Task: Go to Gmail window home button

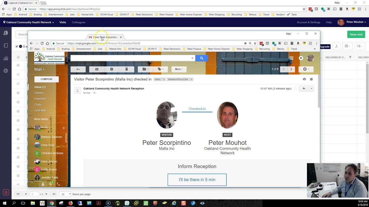Action: pyautogui.click(x=47, y=43)
